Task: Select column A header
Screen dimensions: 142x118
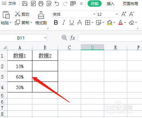Action: pos(20,47)
